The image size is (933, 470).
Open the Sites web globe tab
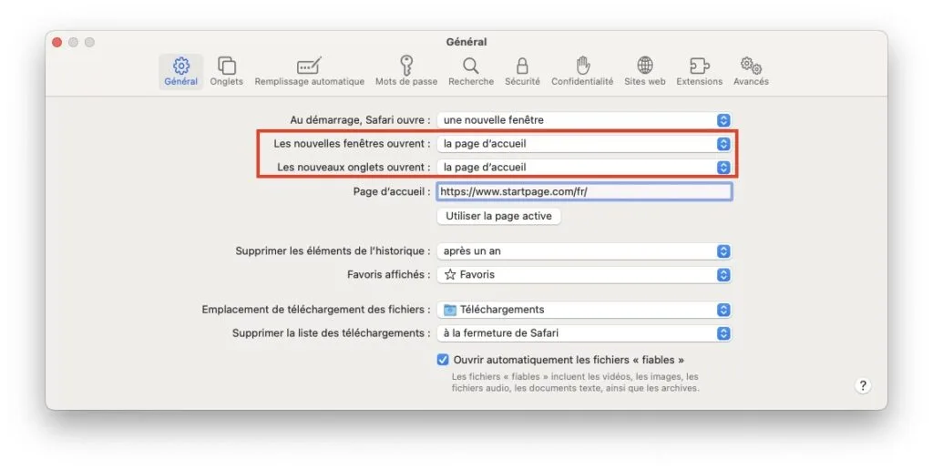pyautogui.click(x=644, y=71)
